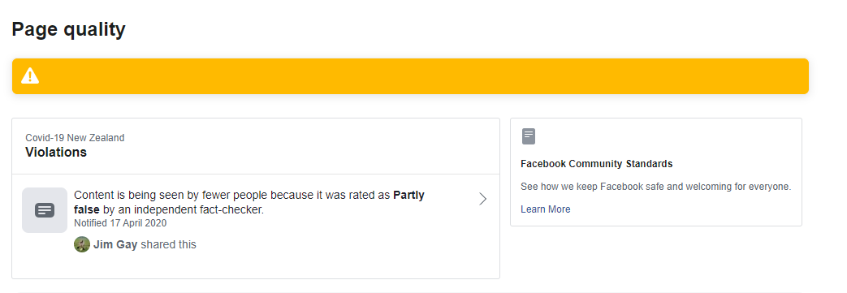Click the grey message icon beside the violation

45,210
